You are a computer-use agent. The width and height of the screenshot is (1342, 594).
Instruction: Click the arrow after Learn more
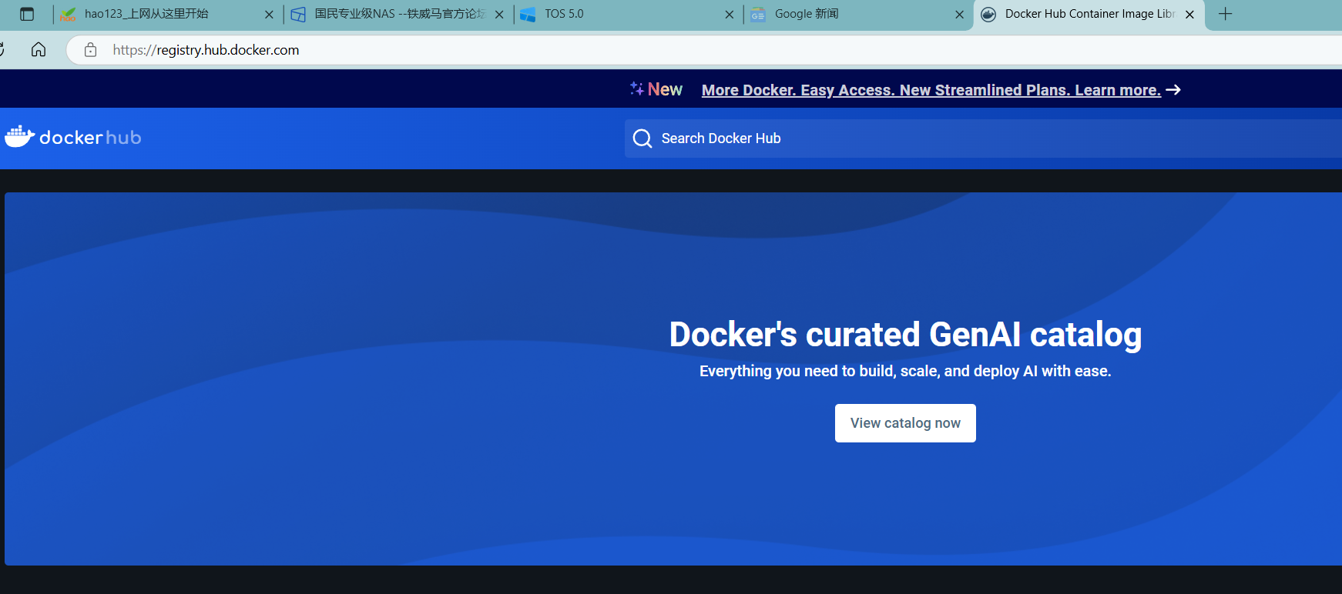point(1173,90)
